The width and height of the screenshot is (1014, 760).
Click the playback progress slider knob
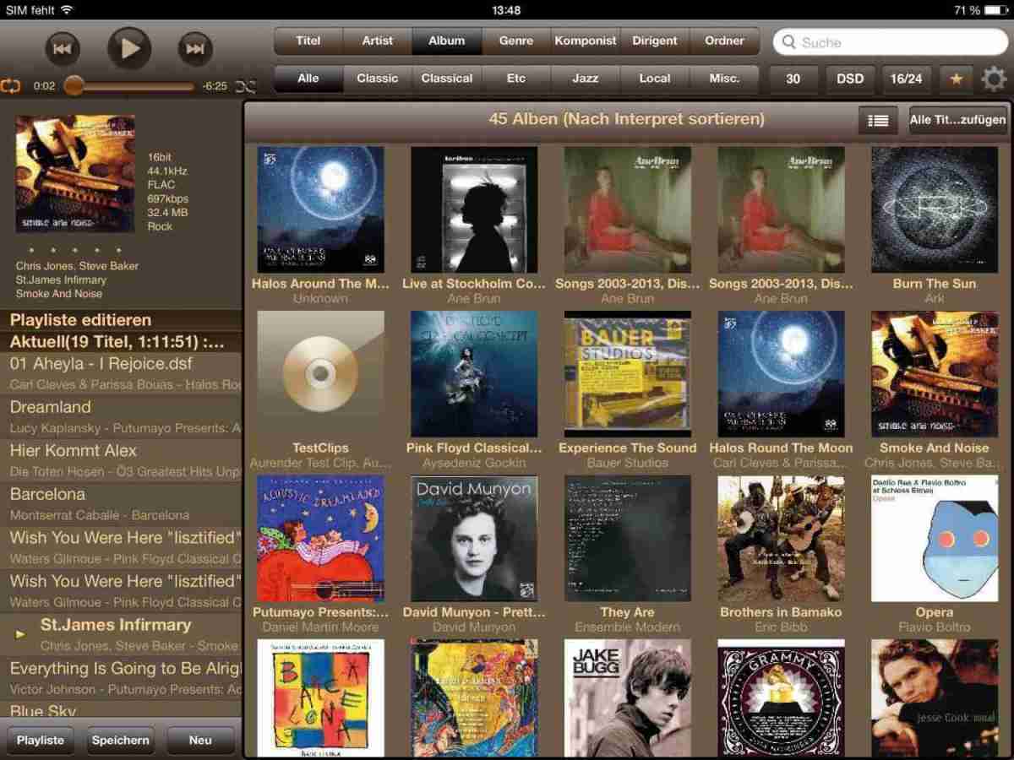click(x=74, y=85)
